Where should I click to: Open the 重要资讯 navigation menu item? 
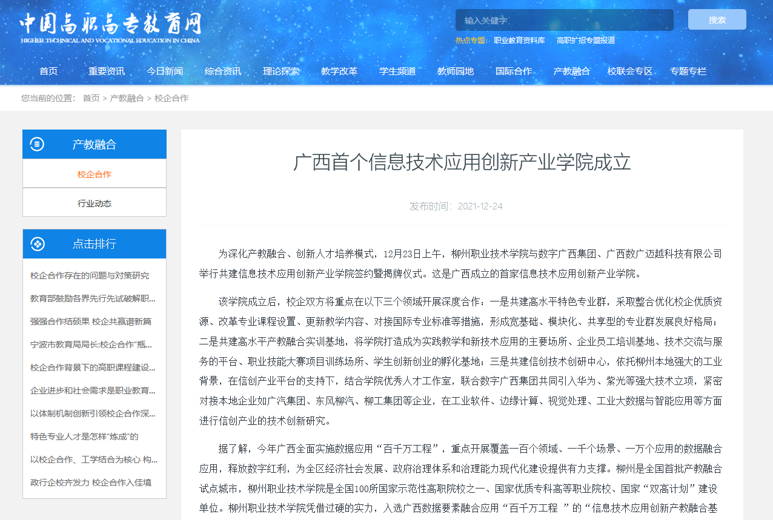tap(107, 71)
